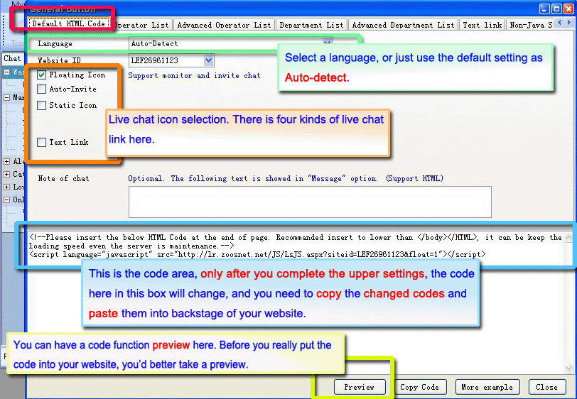
Task: Click the 'Note of chat' label
Action: (x=64, y=178)
